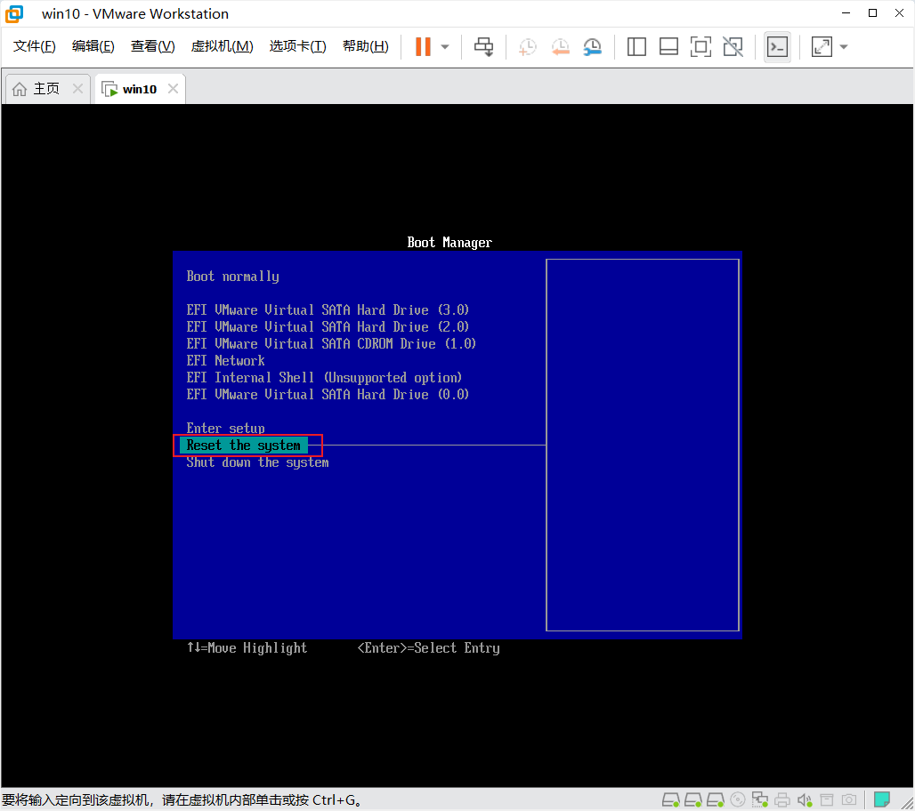Take a snapshot of the virtual machine

pos(528,47)
